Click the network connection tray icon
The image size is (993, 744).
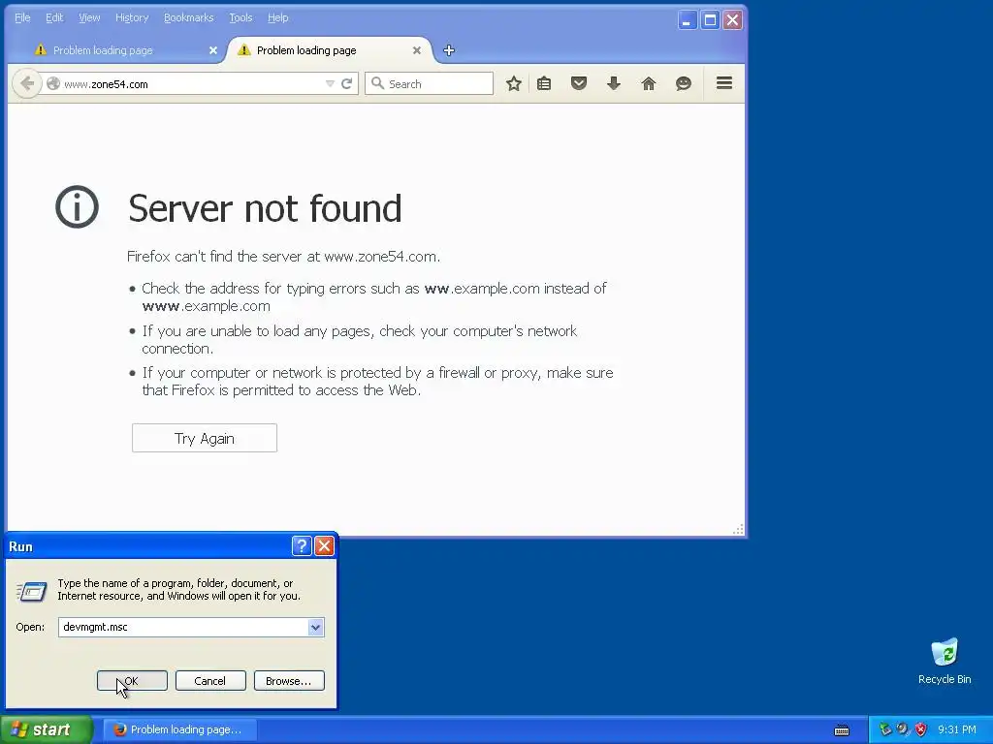[885, 729]
